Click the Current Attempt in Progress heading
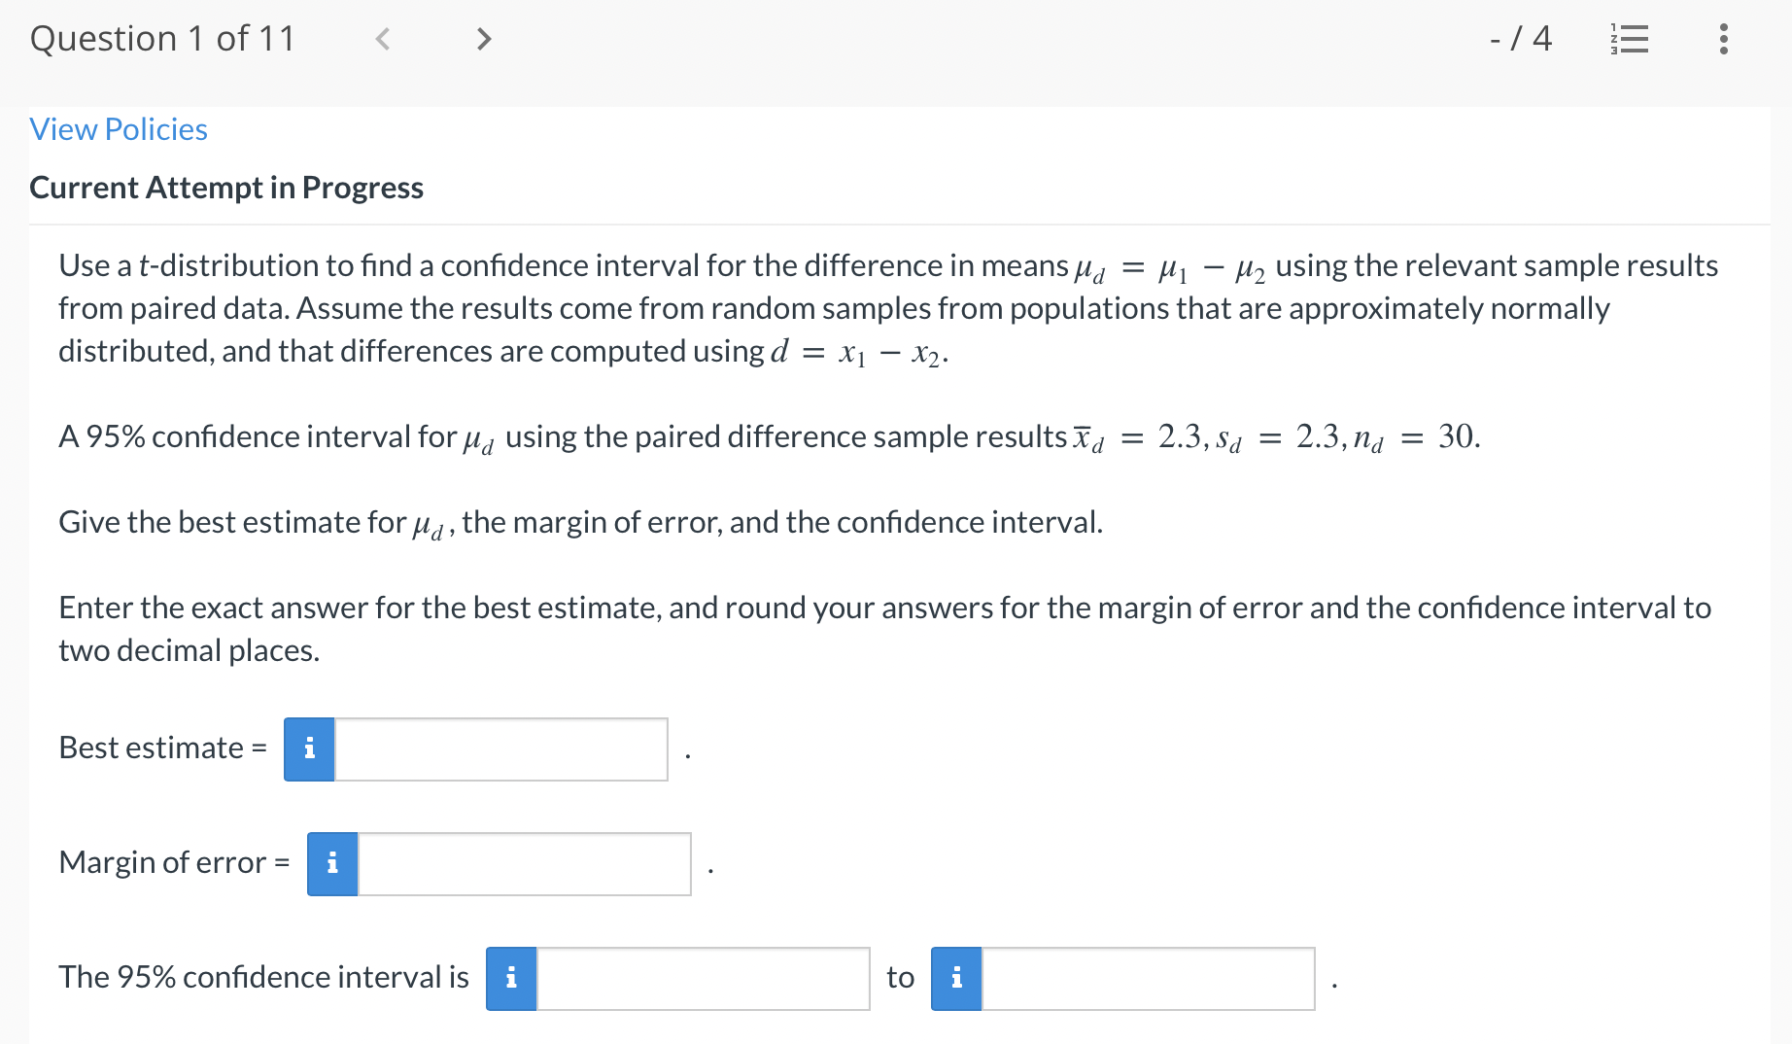Viewport: 1792px width, 1044px height. pos(226,187)
